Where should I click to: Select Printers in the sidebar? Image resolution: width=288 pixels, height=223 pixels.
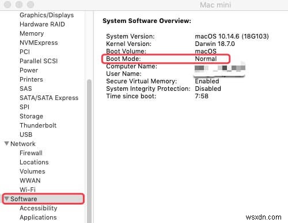tap(31, 79)
